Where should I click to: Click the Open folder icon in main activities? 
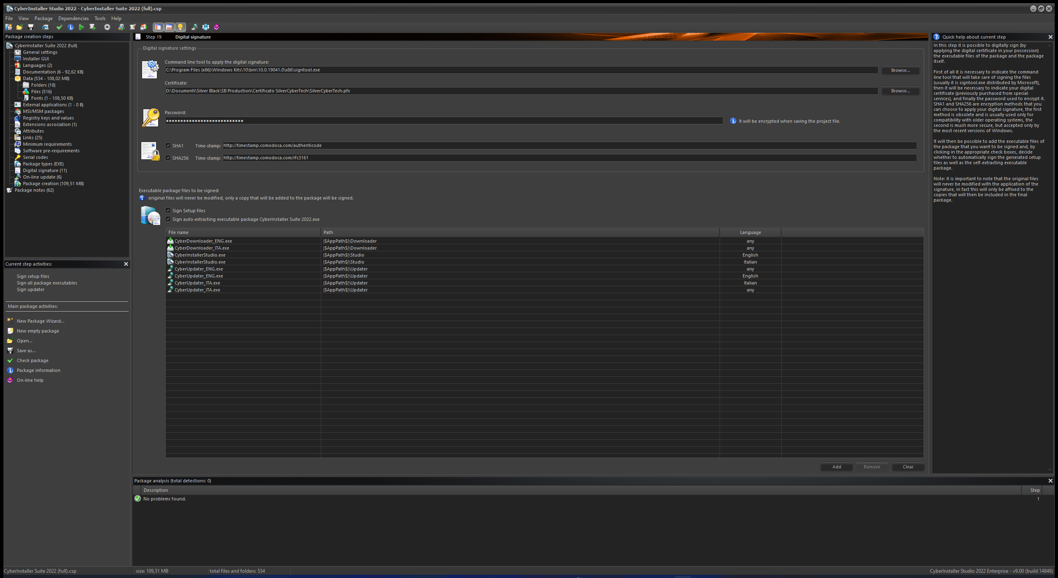coord(10,341)
